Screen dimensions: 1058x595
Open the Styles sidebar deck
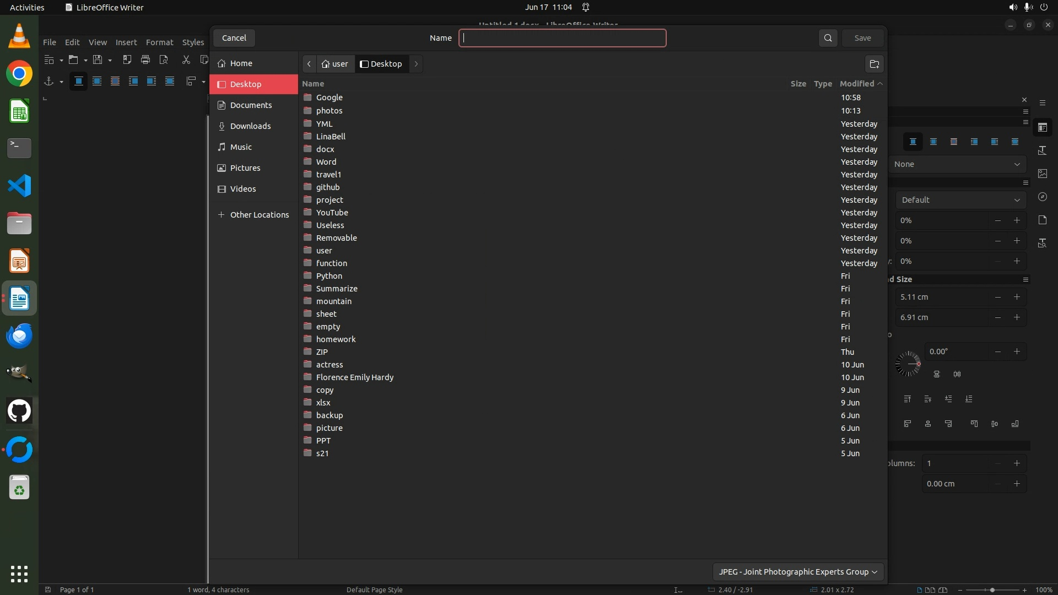tap(1042, 150)
